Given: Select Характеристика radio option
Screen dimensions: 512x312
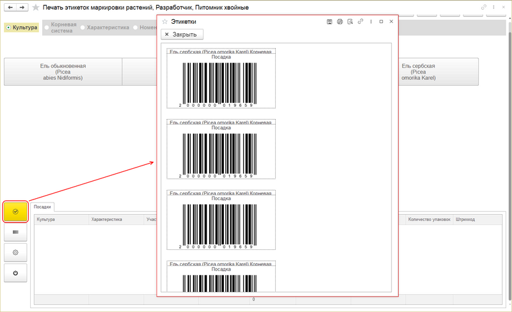Looking at the screenshot, I should click(x=105, y=27).
